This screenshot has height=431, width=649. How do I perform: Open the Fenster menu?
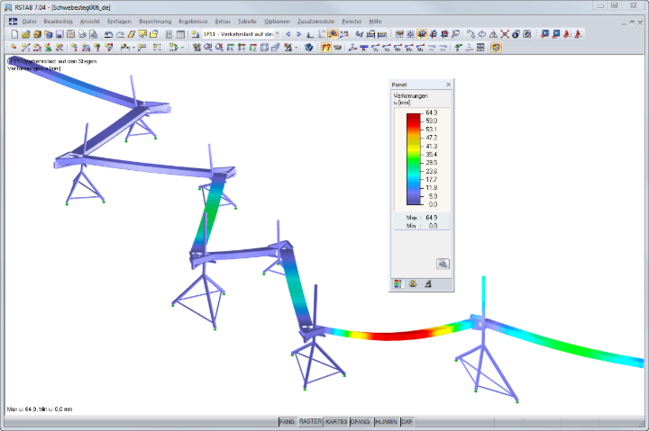coord(352,21)
